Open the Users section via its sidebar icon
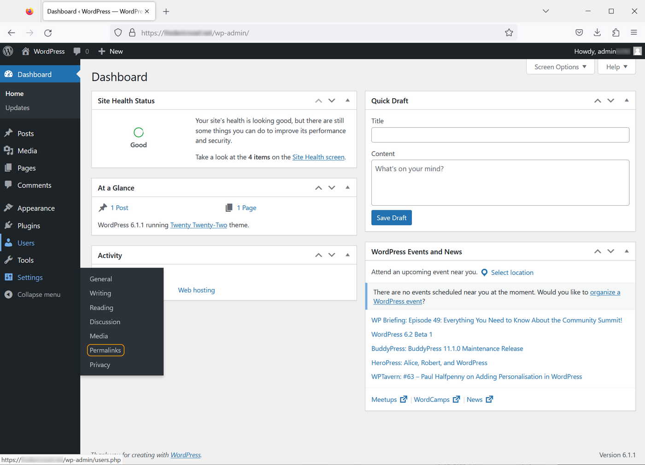 (9, 243)
